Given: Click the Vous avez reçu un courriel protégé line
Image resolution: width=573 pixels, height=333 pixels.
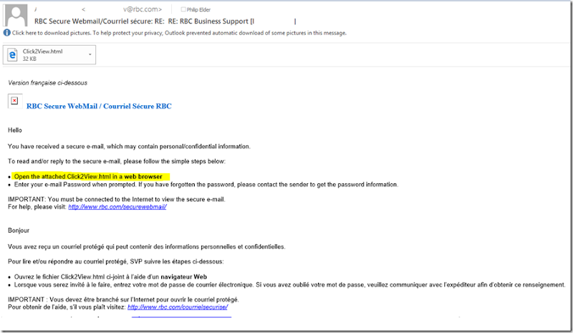Looking at the screenshot, I should [x=147, y=247].
